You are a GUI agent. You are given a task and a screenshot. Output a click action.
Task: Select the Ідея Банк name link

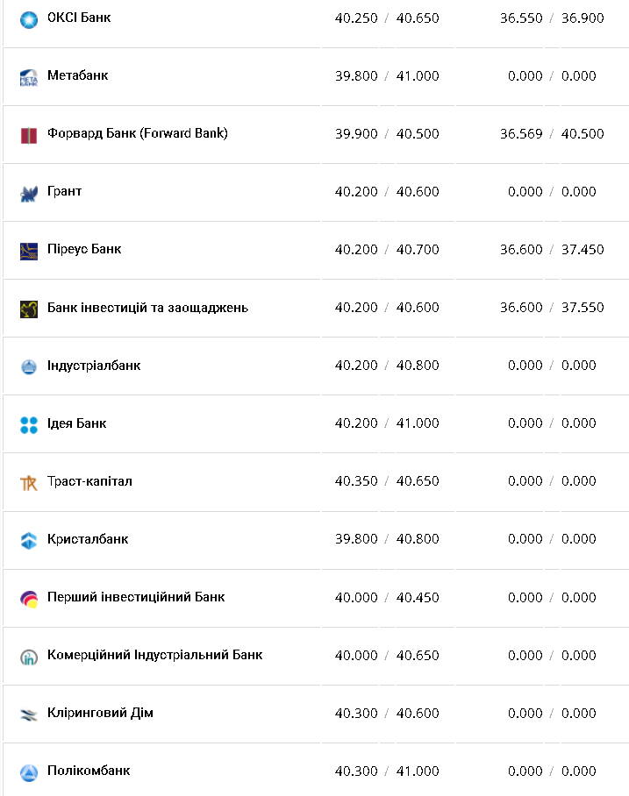pos(77,423)
